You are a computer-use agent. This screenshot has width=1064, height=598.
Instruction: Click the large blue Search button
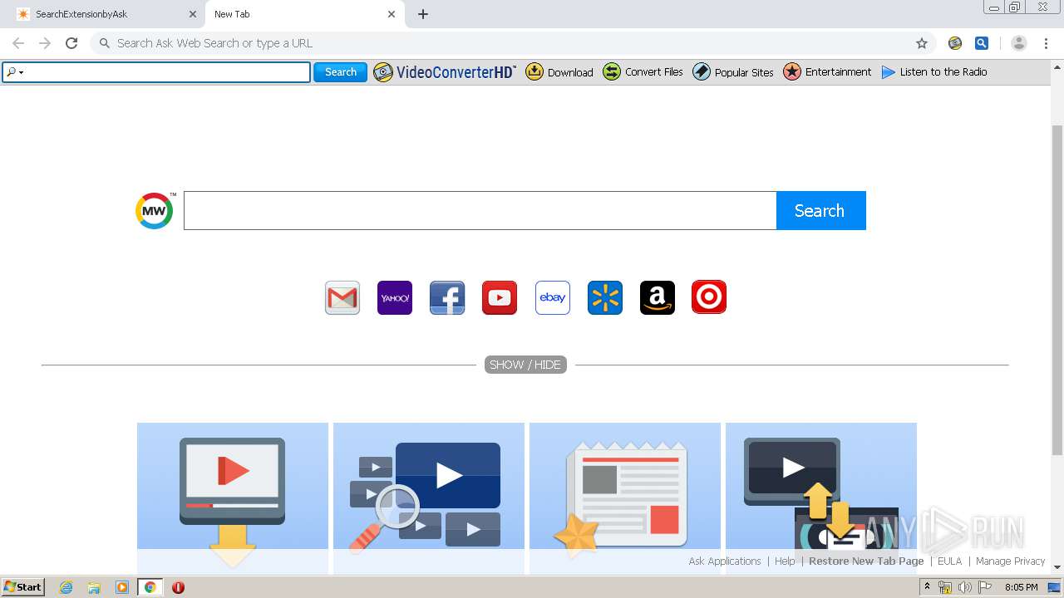820,211
